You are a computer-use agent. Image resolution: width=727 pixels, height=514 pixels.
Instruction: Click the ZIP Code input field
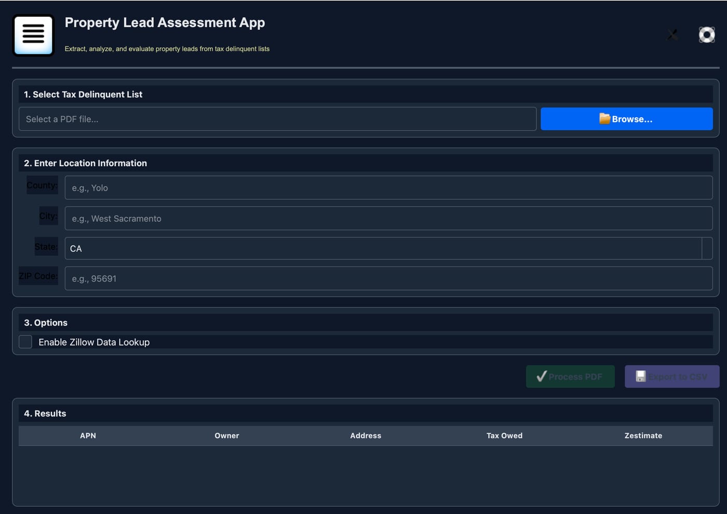click(x=388, y=279)
